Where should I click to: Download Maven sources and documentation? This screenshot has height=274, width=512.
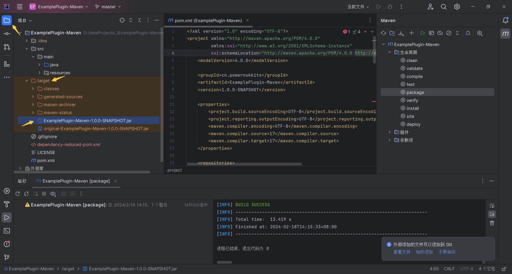[x=401, y=33]
